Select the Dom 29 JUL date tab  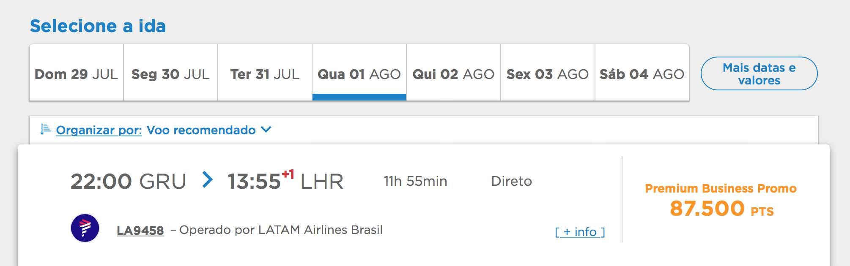pyautogui.click(x=76, y=73)
